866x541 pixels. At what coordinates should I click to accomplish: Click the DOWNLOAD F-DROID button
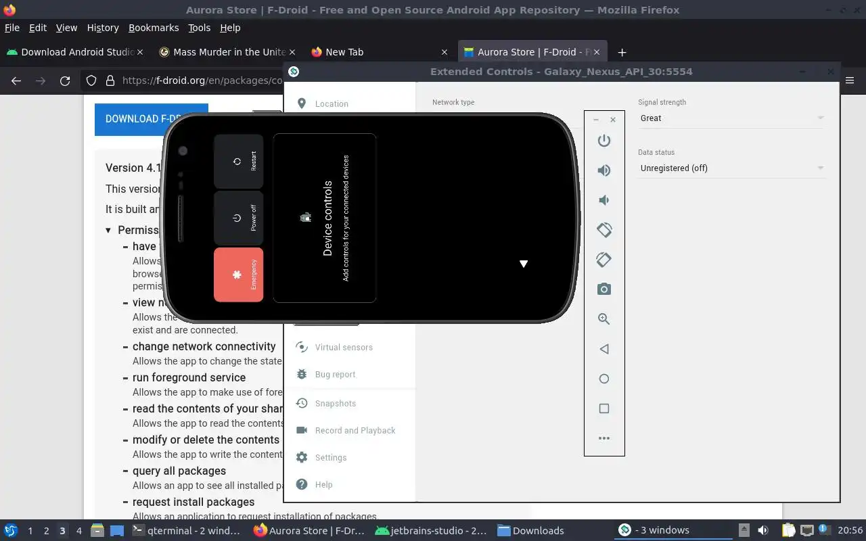(x=152, y=119)
